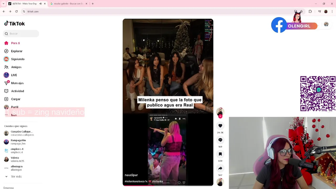
Task: Open neucliper creator name on video
Action: point(131,175)
